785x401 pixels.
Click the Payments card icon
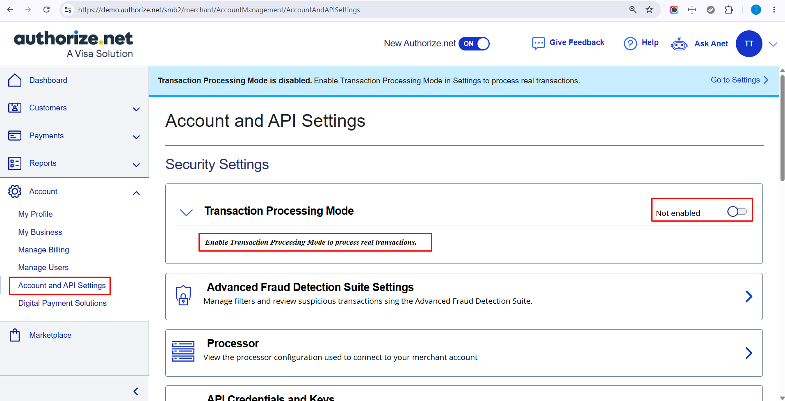(15, 135)
